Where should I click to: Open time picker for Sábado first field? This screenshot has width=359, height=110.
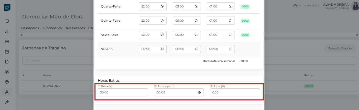(x=162, y=49)
